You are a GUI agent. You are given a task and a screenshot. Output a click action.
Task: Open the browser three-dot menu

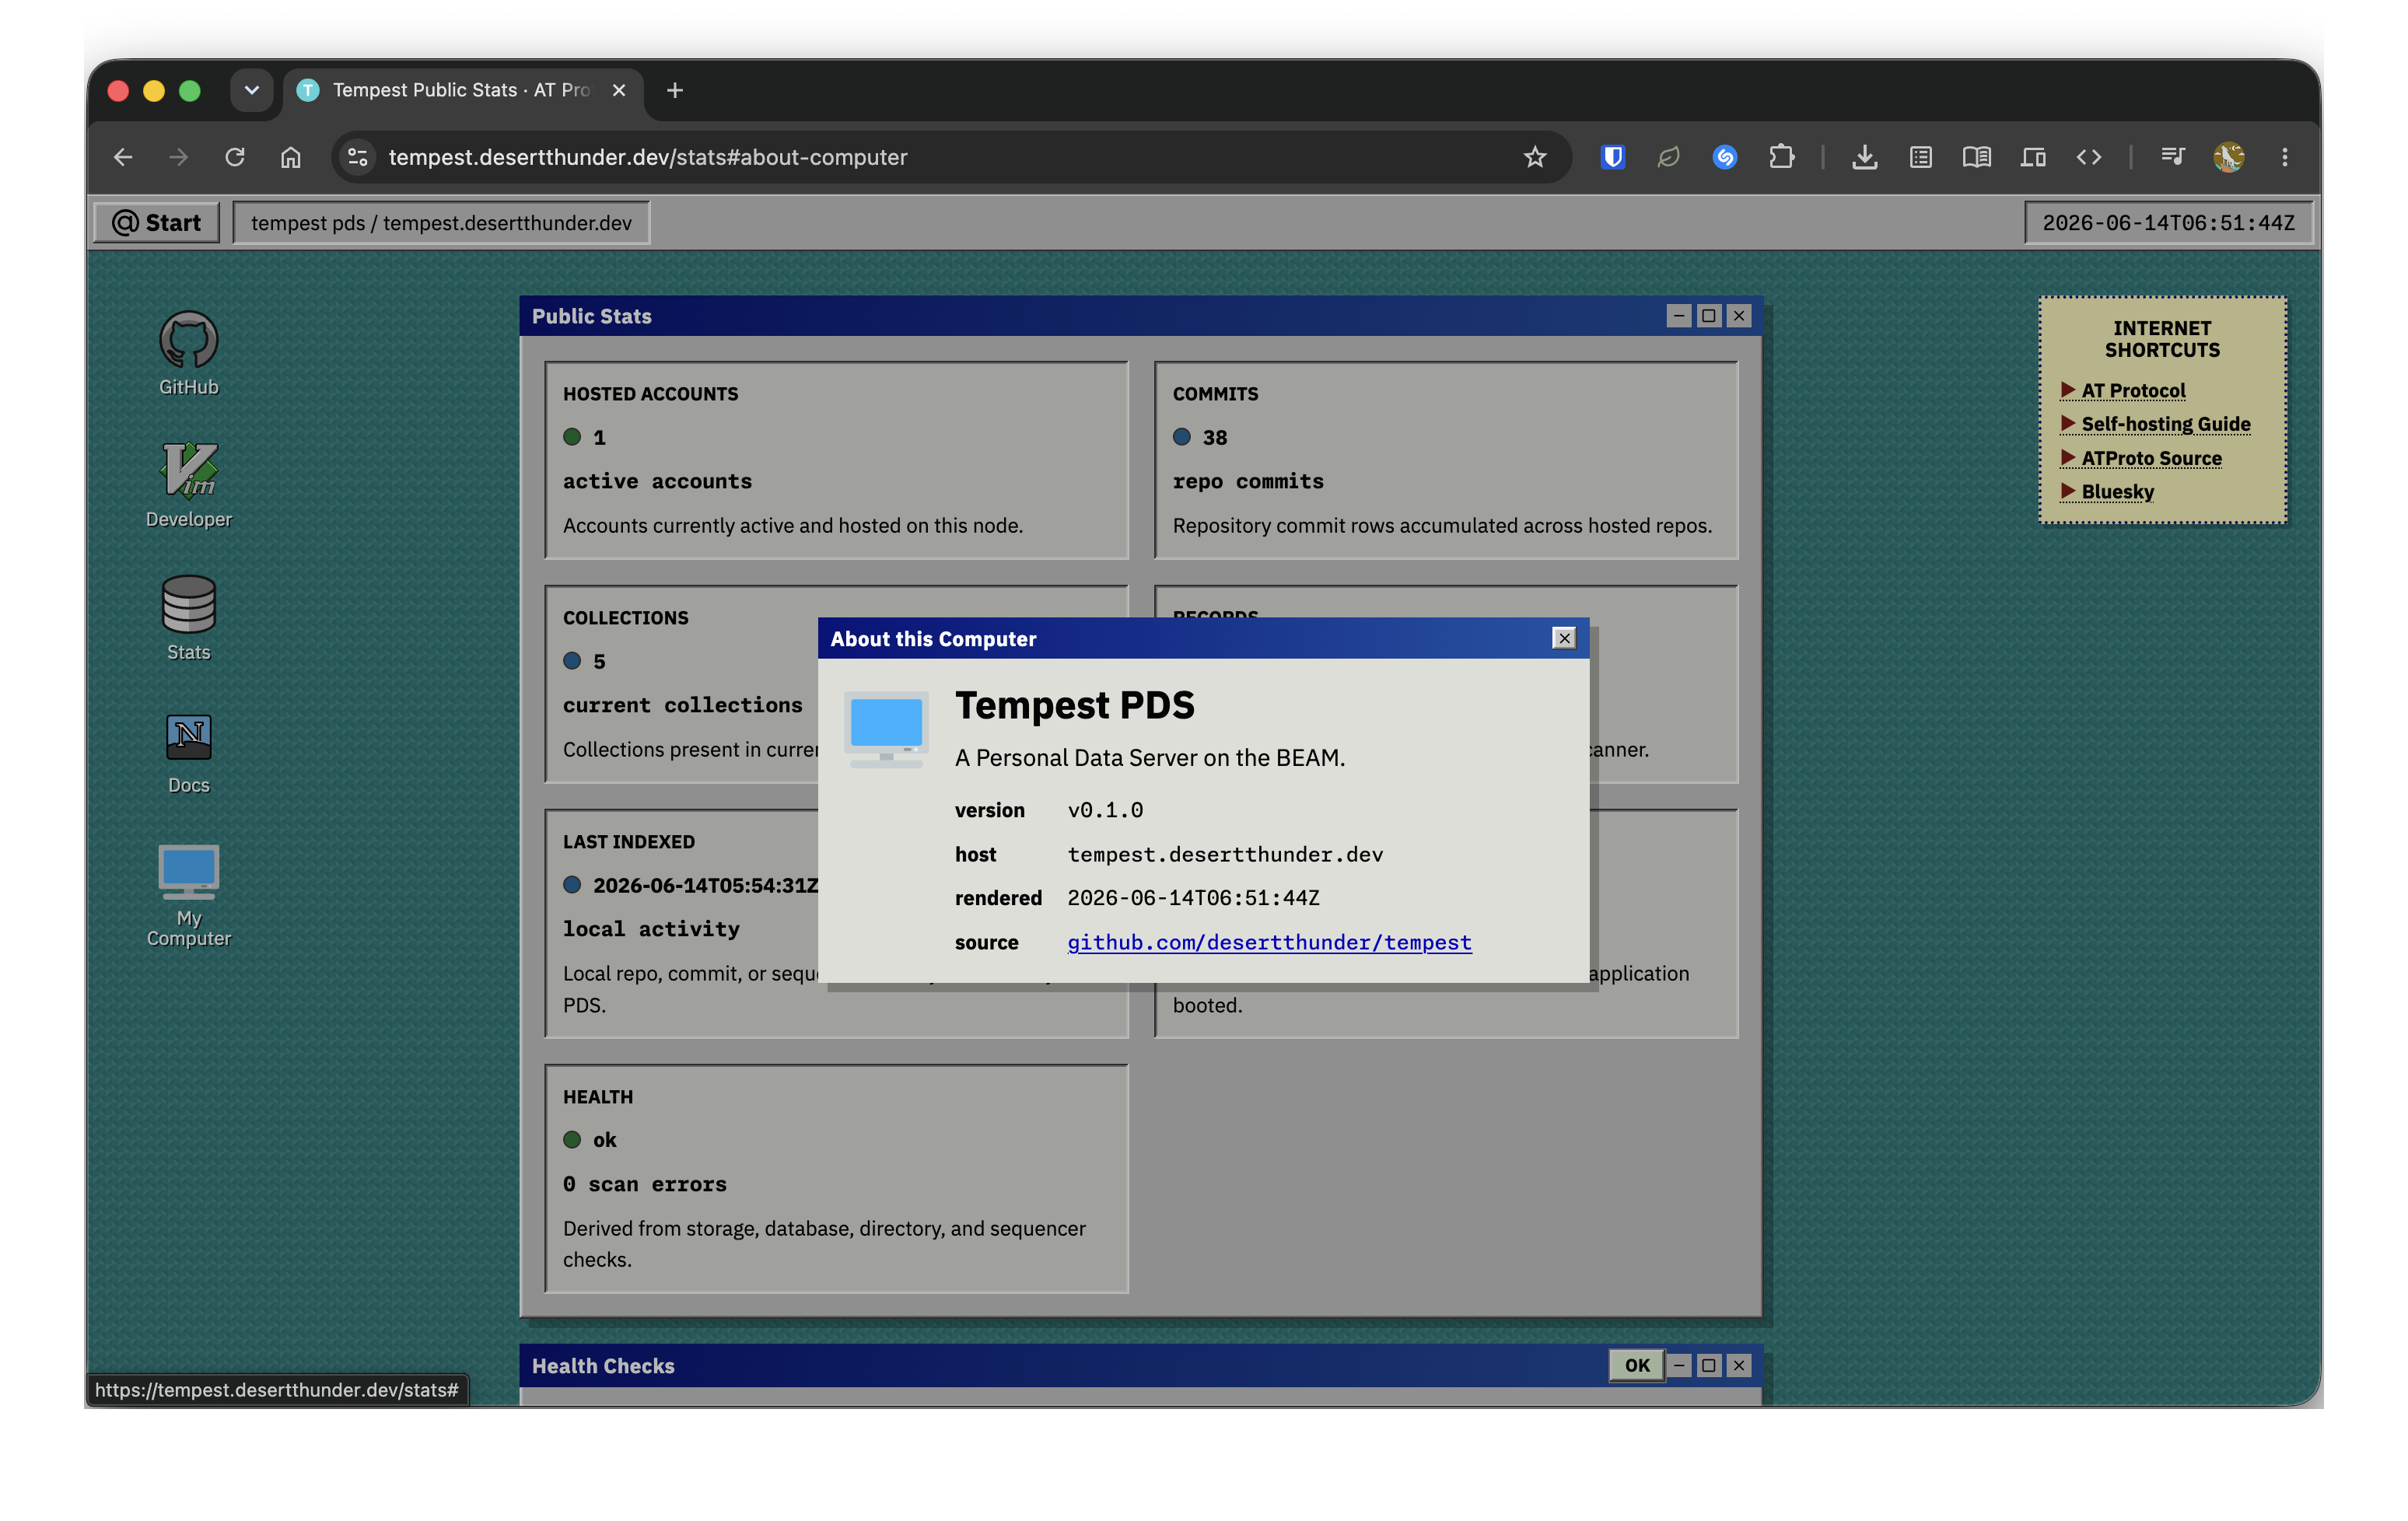click(x=2285, y=157)
